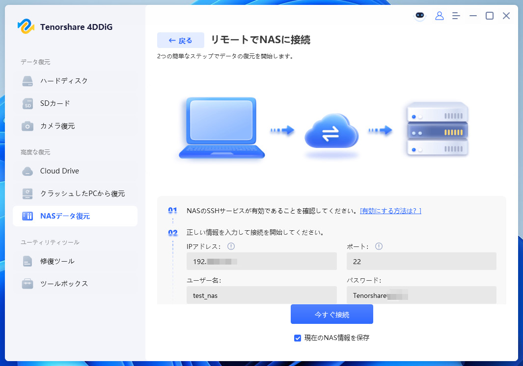The height and width of the screenshot is (366, 523).
Task: Click the NAS data recovery icon
Action: 28,216
